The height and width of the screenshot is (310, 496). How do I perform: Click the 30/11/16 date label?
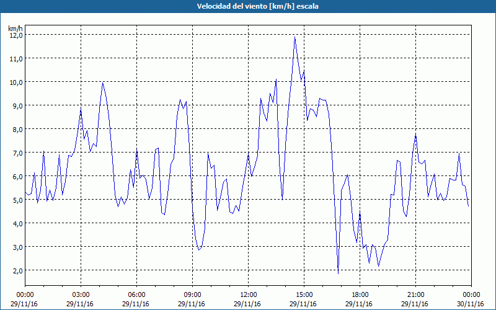471,304
